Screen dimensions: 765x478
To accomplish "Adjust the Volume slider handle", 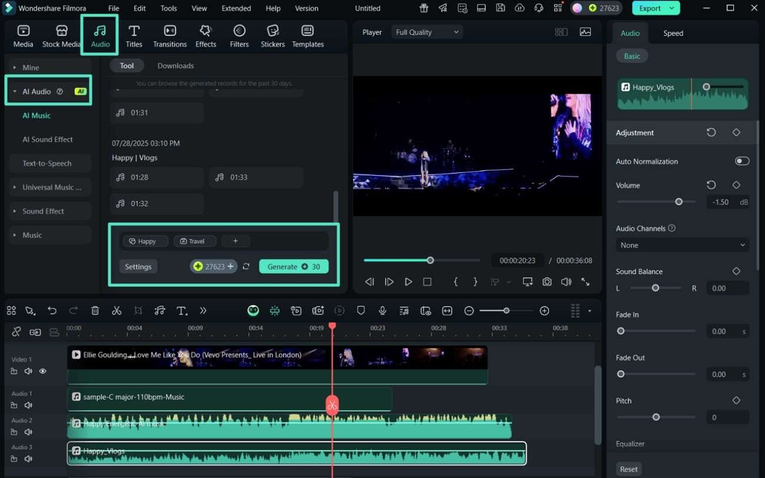I will tap(678, 202).
